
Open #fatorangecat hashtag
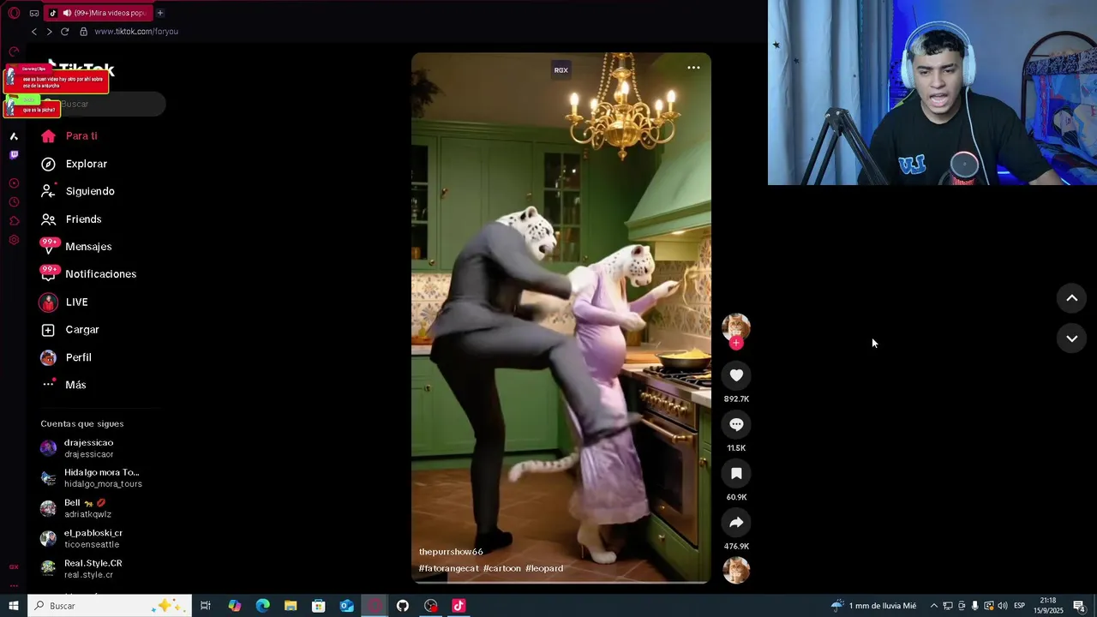coord(448,568)
